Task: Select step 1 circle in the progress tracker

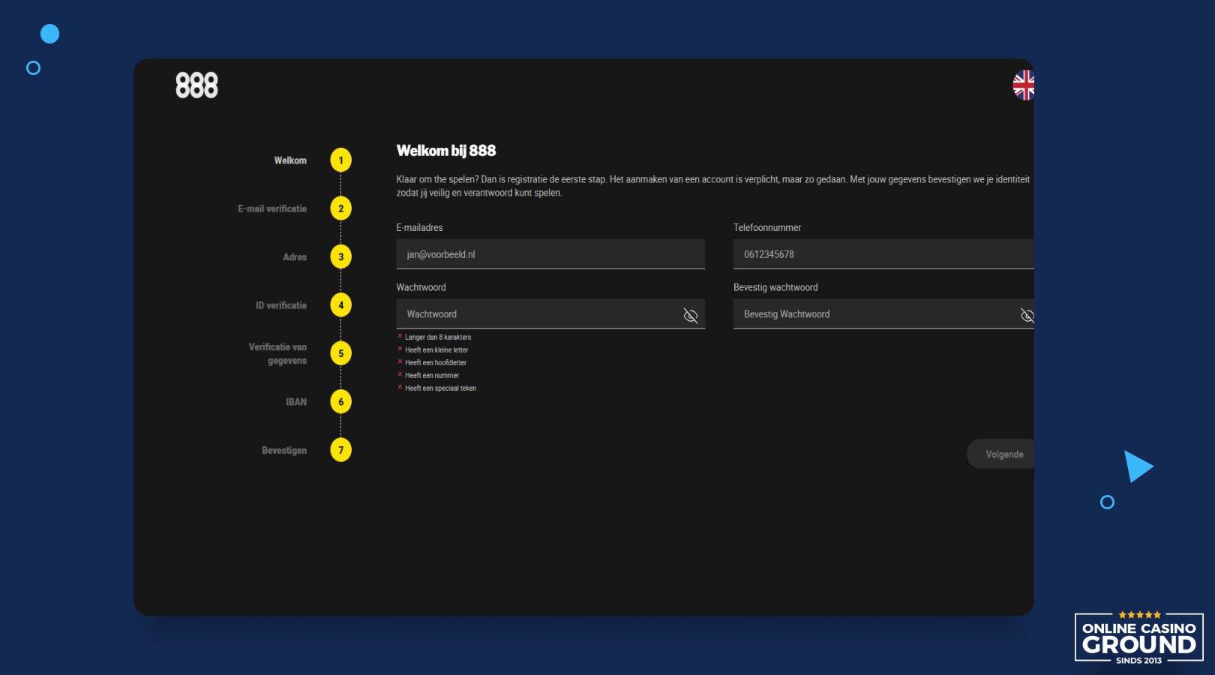Action: coord(340,160)
